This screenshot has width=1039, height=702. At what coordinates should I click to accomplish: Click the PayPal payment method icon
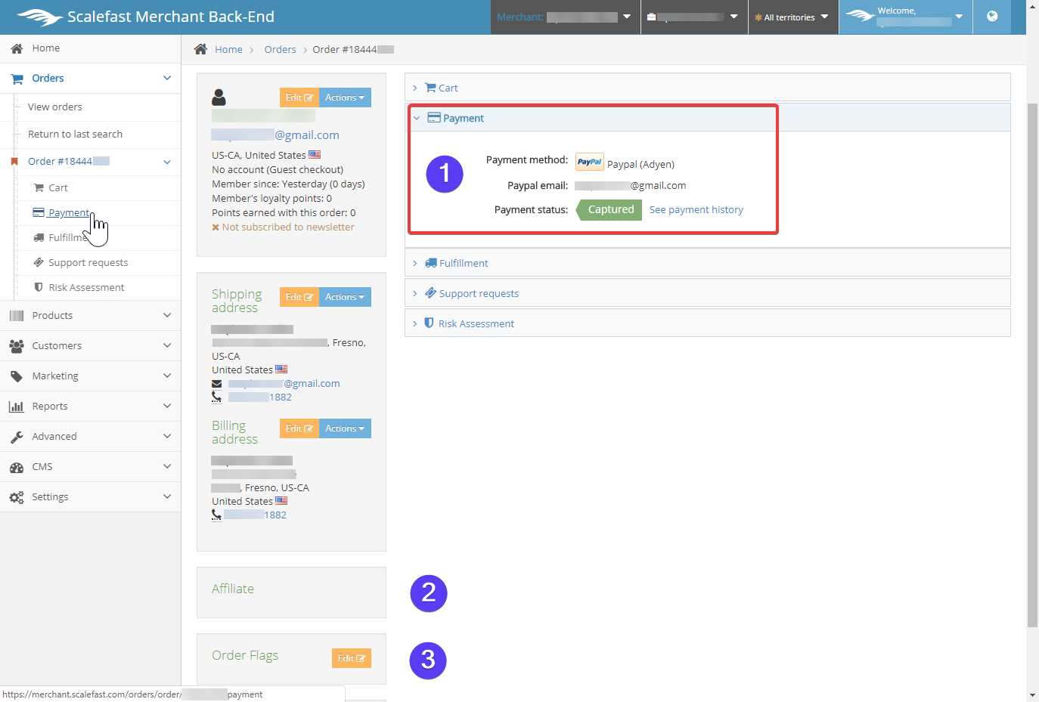click(589, 162)
